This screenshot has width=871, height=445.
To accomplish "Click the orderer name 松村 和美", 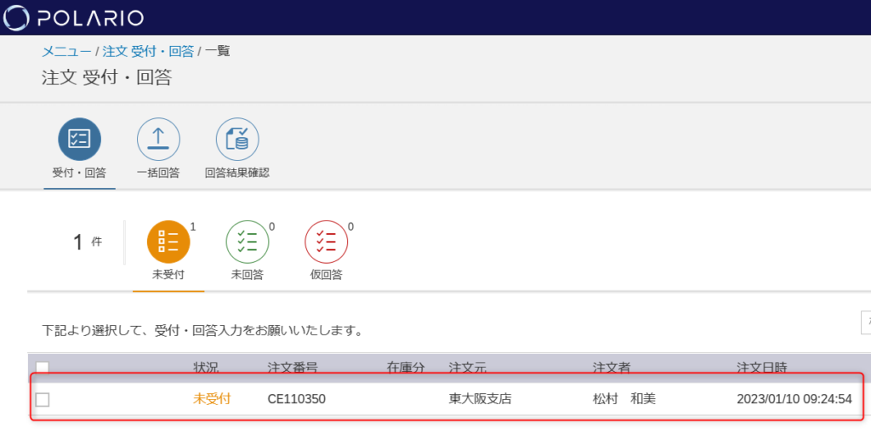I will pos(624,399).
